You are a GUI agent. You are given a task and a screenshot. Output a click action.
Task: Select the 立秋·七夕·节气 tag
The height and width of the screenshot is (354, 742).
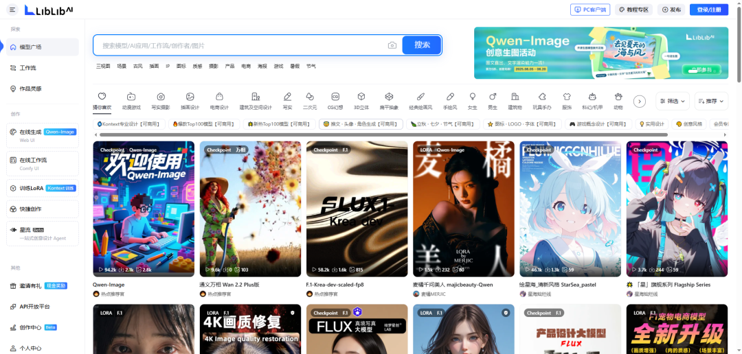(443, 124)
